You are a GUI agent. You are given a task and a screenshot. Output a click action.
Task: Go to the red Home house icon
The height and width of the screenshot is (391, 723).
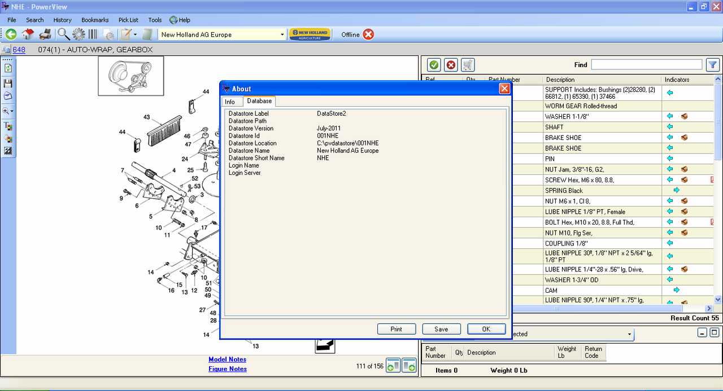point(28,34)
